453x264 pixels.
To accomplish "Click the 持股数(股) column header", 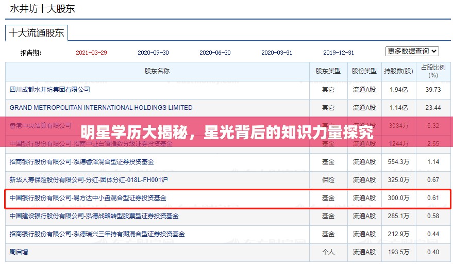I will point(399,71).
